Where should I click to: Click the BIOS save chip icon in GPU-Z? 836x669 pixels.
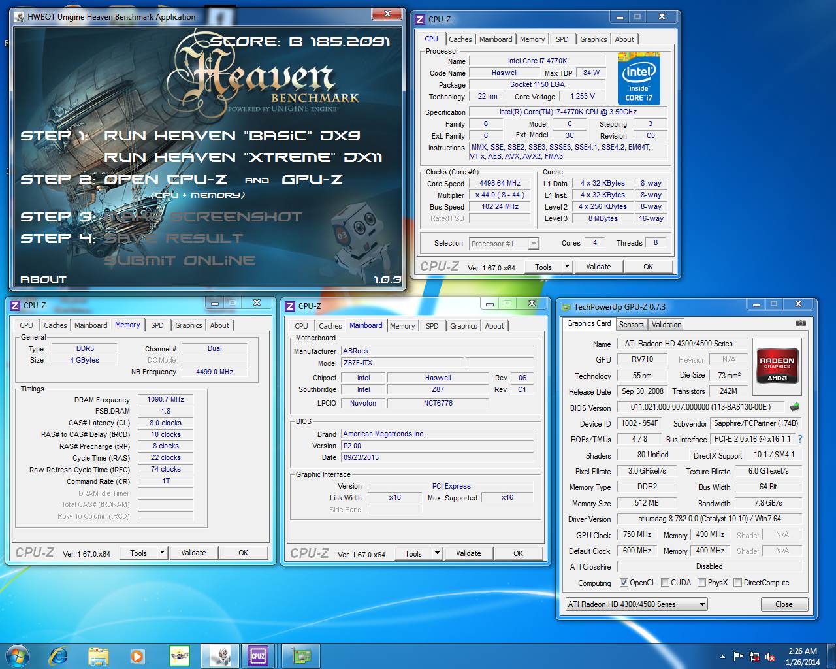795,407
